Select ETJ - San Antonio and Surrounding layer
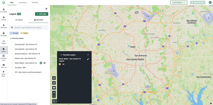 coord(29,72)
